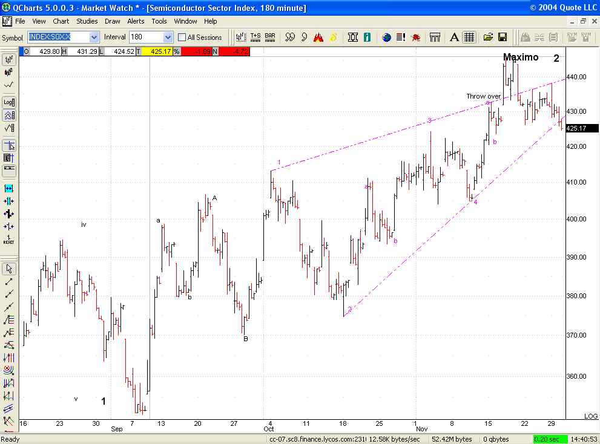Click the compress-bars arrows icon

coord(9,201)
